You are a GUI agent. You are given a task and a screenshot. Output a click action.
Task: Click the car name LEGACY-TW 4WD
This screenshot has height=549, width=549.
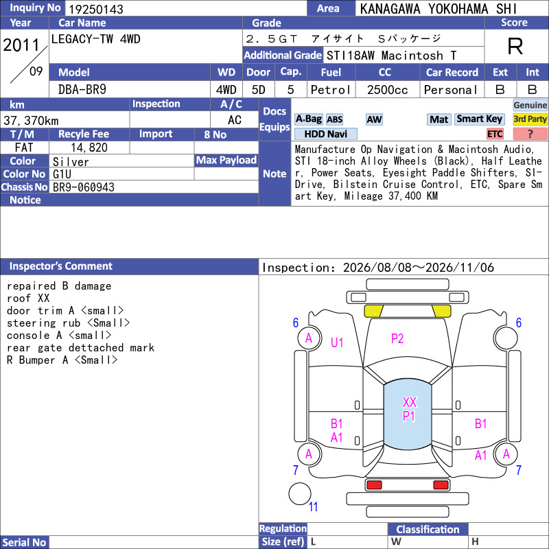(x=95, y=39)
